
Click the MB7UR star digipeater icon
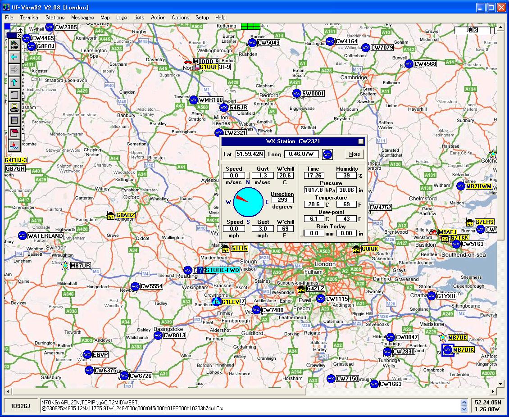(65, 266)
